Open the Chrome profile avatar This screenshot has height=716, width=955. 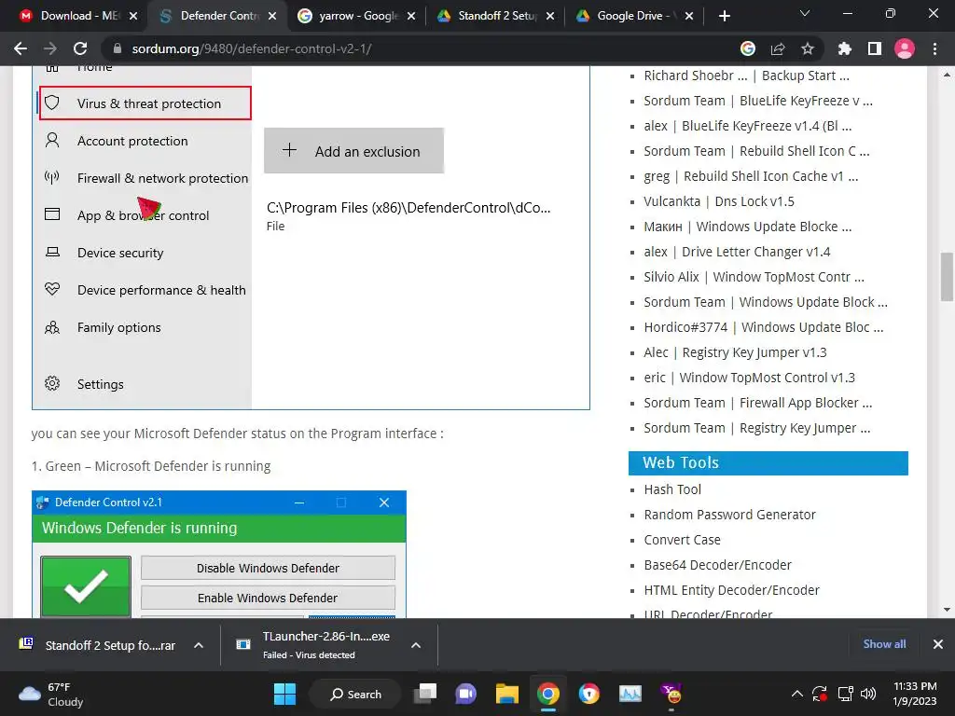(905, 48)
